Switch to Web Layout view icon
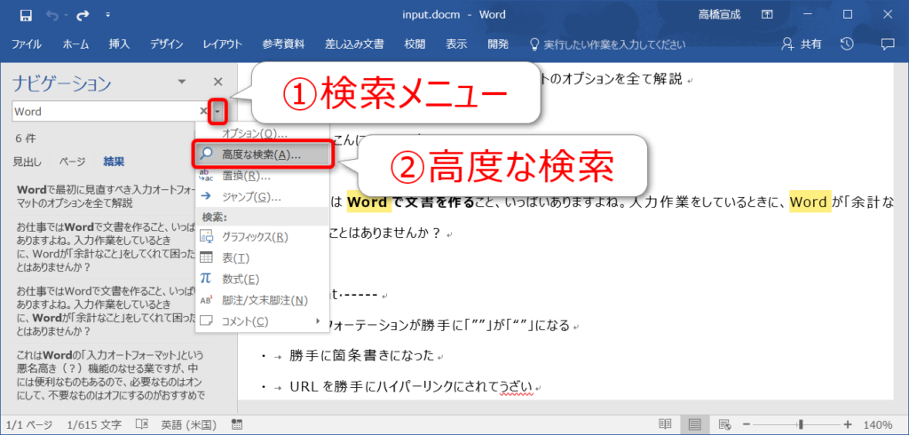 click(723, 424)
